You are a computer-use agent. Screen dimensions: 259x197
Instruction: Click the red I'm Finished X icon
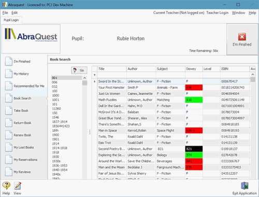pos(242,36)
